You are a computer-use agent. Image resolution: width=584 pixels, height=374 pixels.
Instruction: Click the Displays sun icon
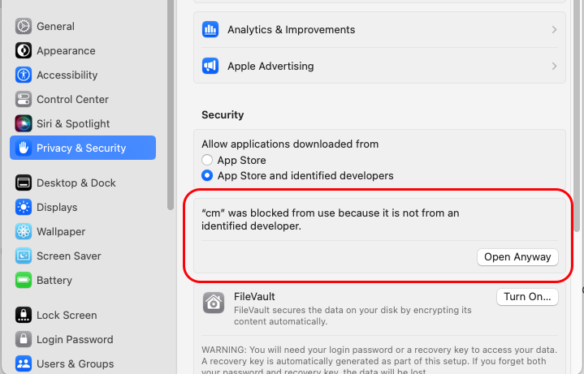coord(24,207)
